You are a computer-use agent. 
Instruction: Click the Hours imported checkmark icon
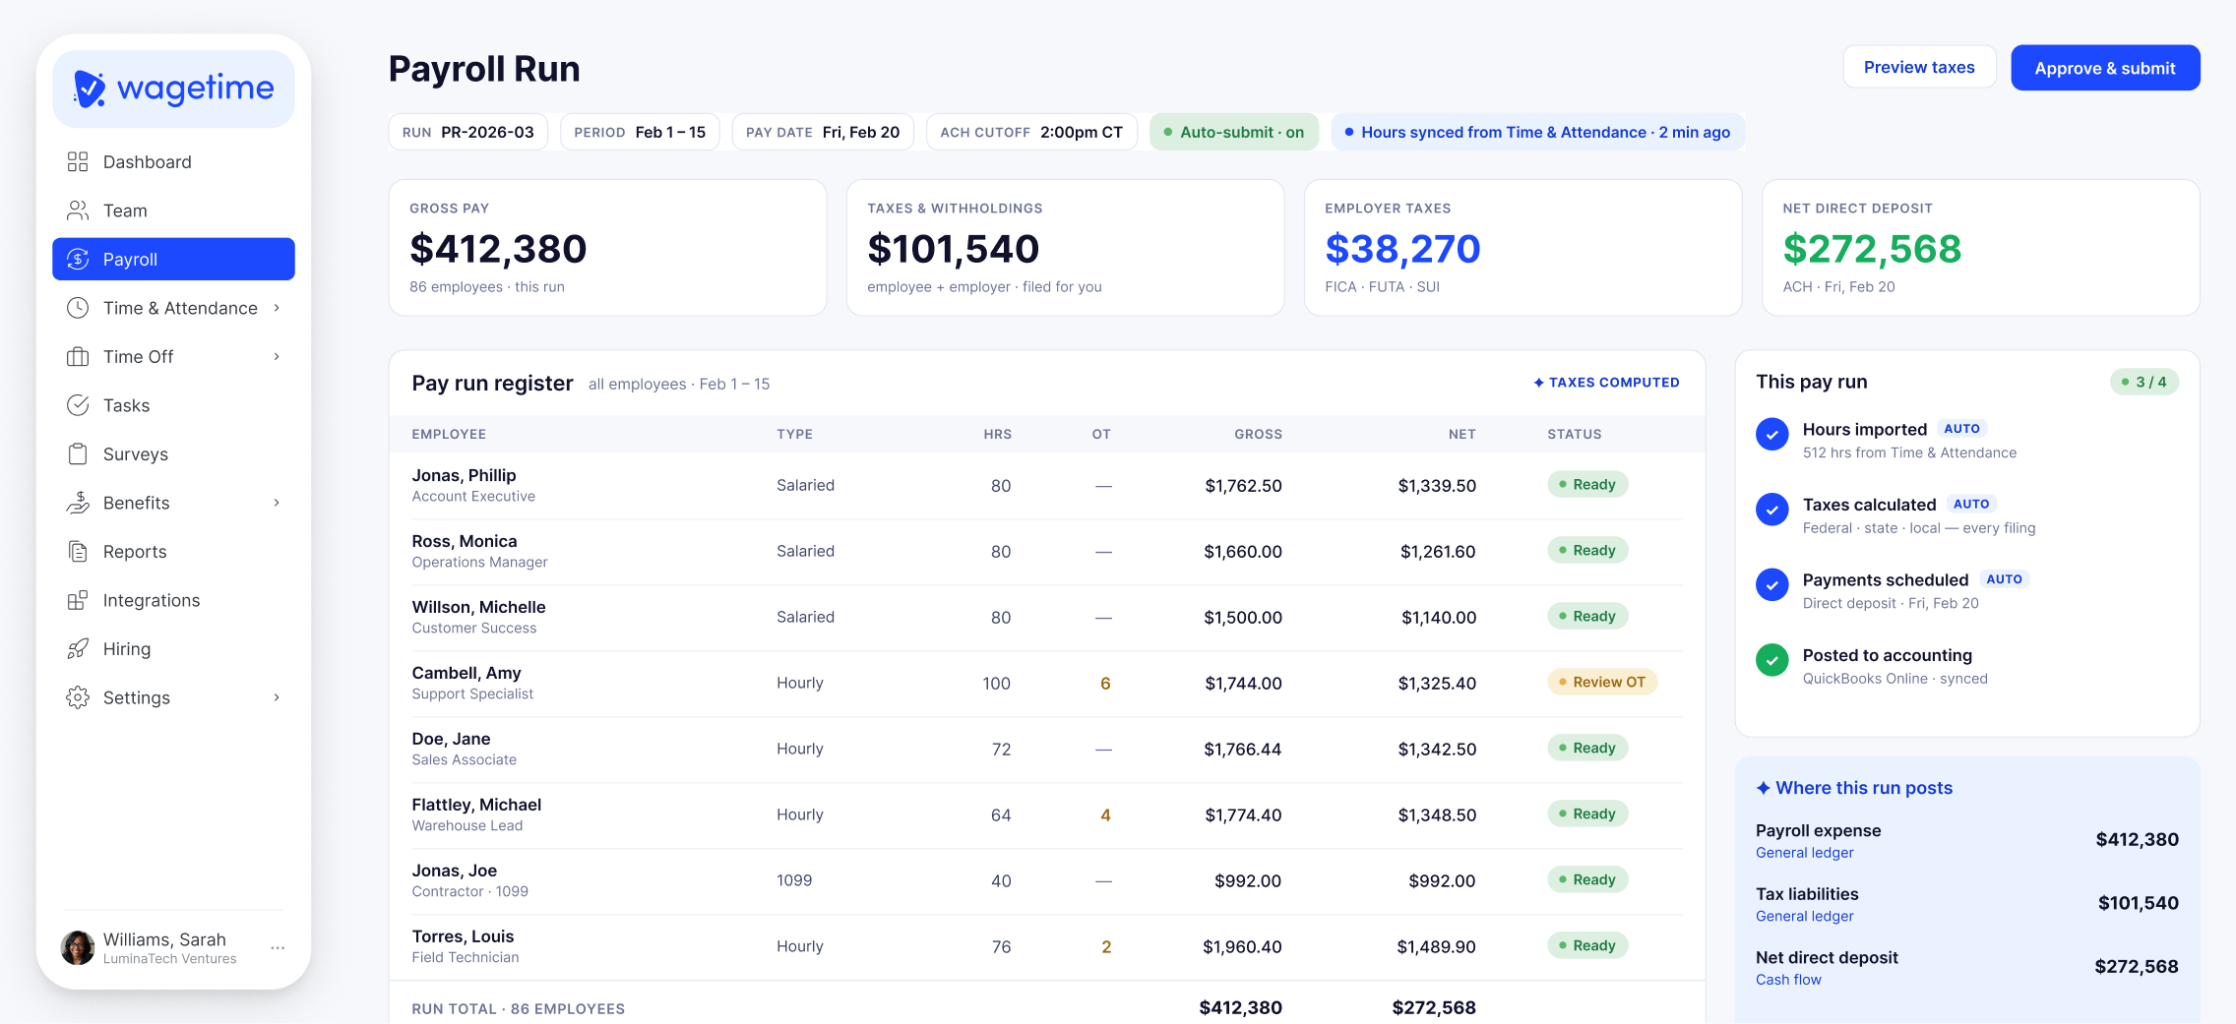[x=1771, y=434]
